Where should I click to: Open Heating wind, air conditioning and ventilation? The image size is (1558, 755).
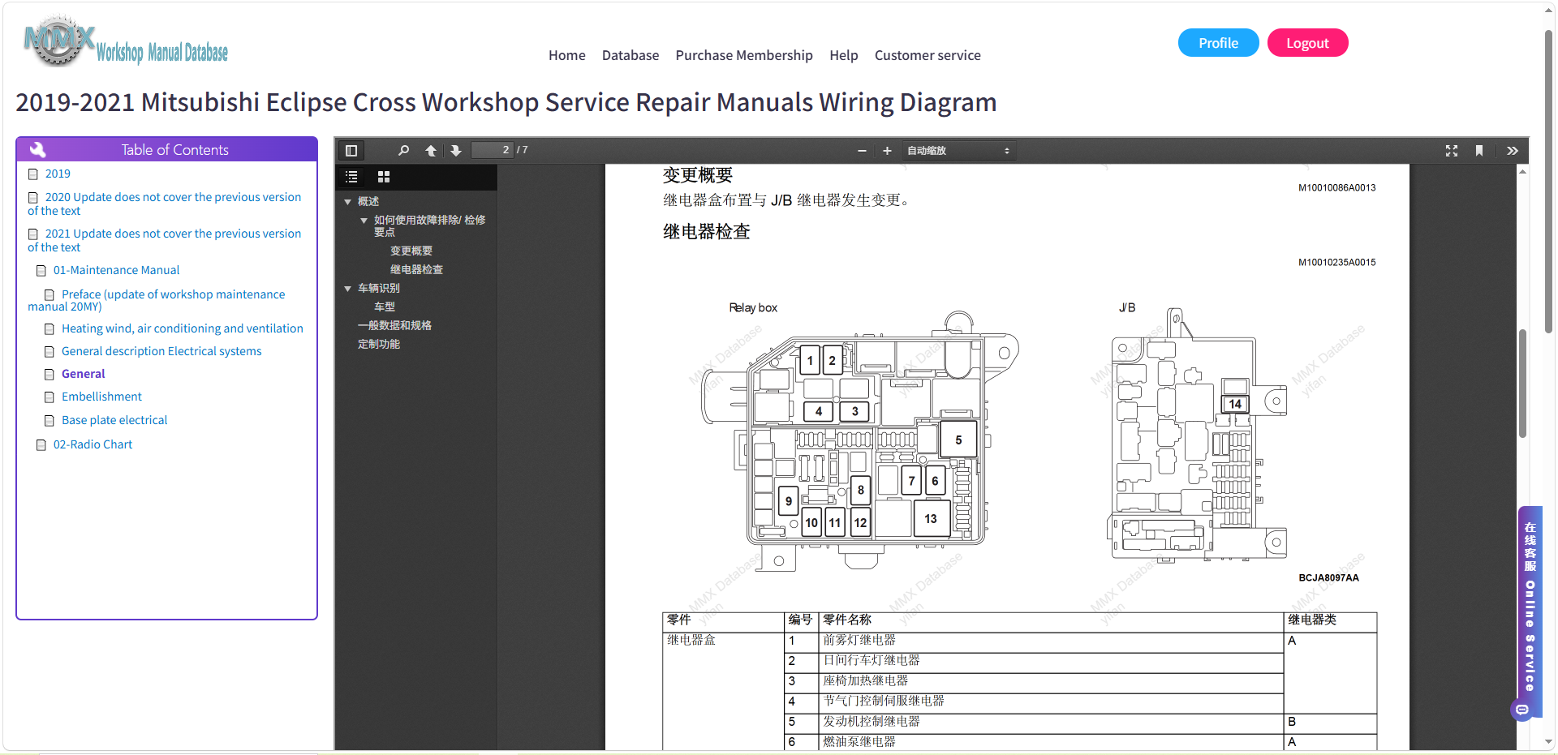pyautogui.click(x=183, y=328)
